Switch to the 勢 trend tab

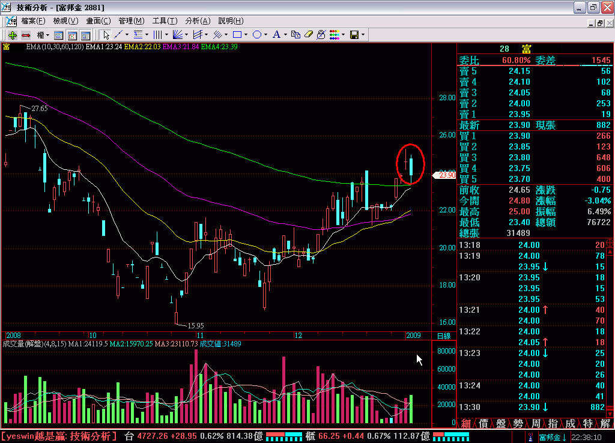click(518, 423)
